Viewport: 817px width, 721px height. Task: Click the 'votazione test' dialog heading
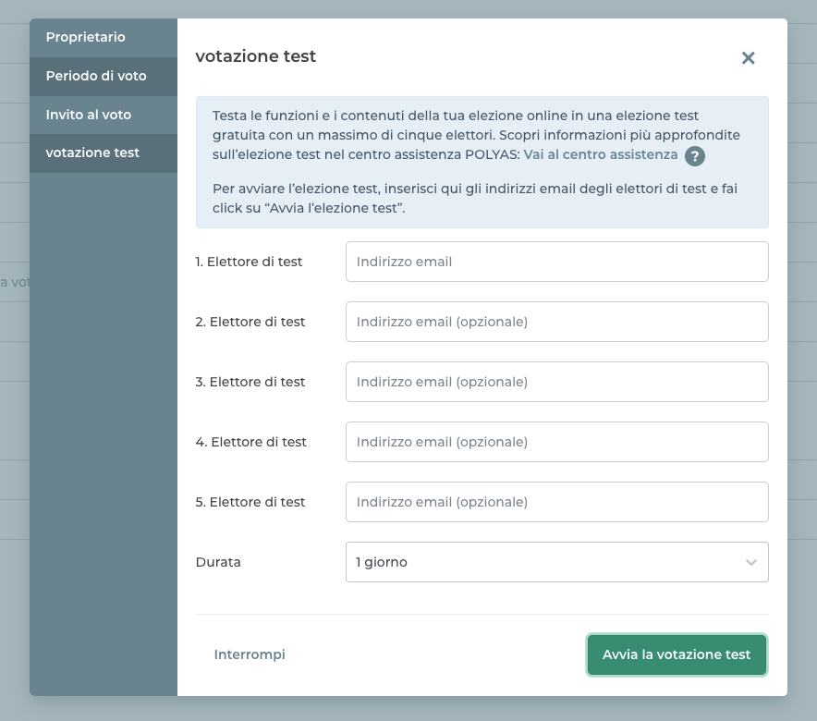tap(256, 56)
